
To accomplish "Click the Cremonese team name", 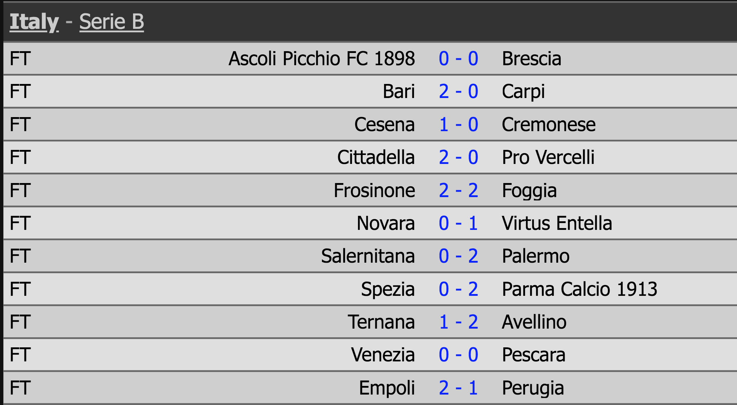I will click(548, 125).
